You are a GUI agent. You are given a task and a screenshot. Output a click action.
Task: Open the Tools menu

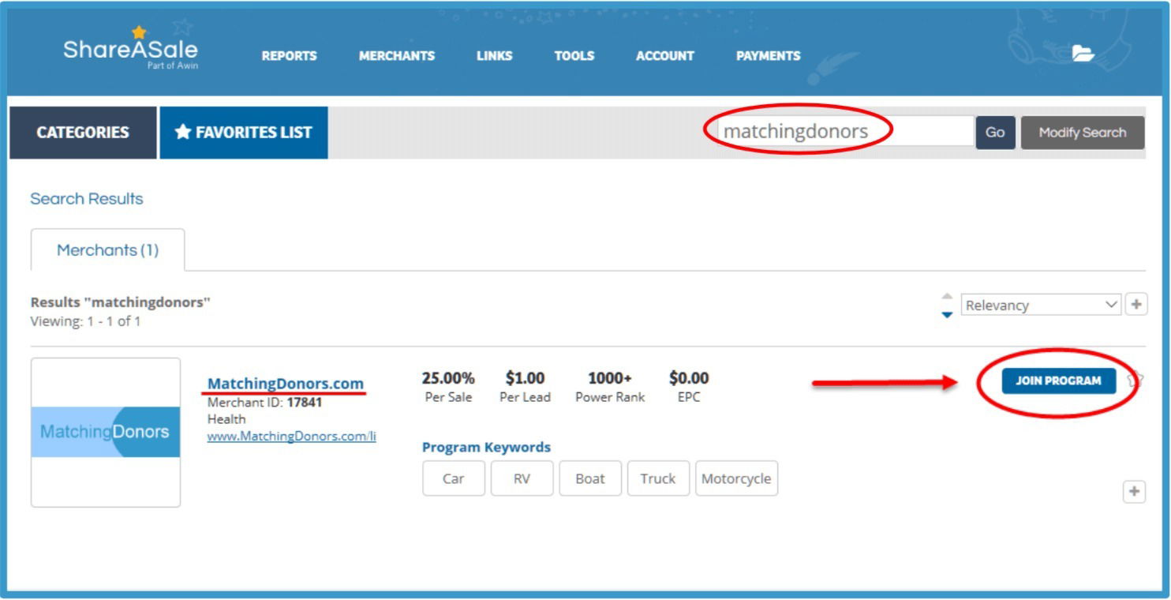[x=574, y=56]
